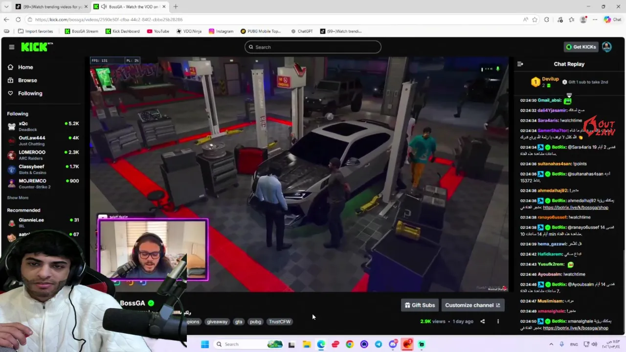
Task: Open the tab search dropdown arrow
Action: [x=6, y=6]
